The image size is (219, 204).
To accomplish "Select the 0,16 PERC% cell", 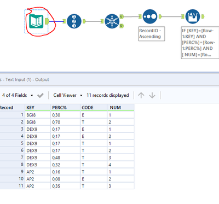I will coord(65,172).
